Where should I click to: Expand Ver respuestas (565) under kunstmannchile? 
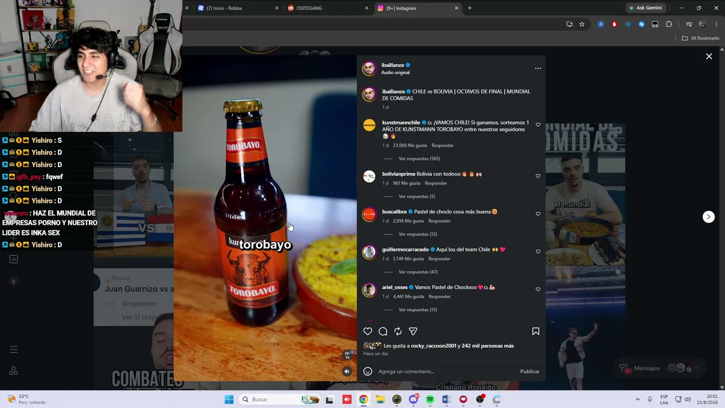point(419,159)
